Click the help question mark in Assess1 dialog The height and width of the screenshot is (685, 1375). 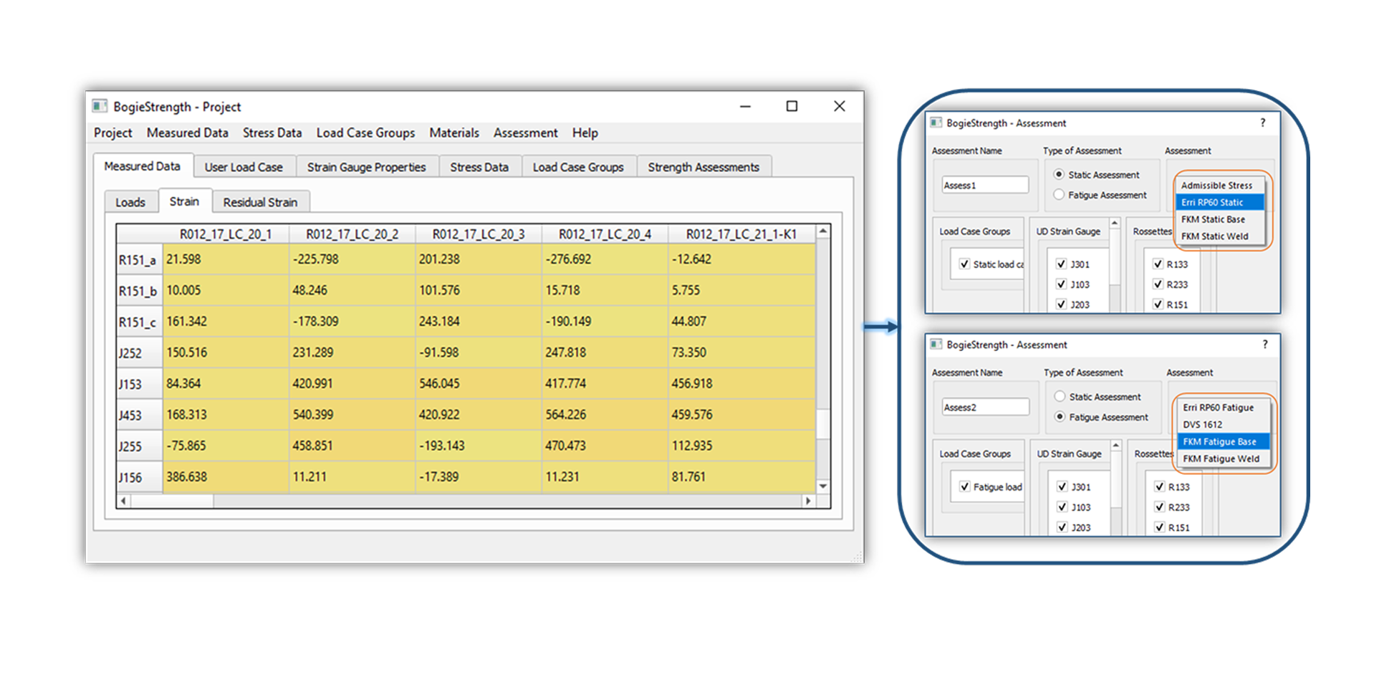click(x=1262, y=123)
